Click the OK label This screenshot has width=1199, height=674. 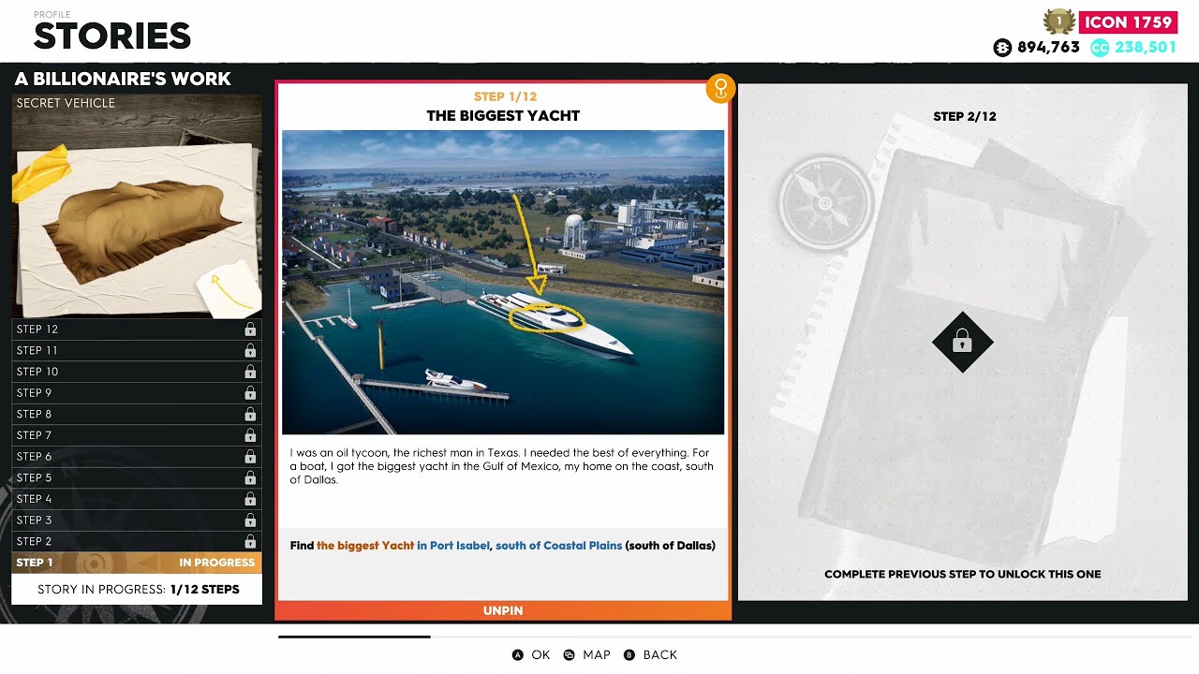pyautogui.click(x=540, y=655)
